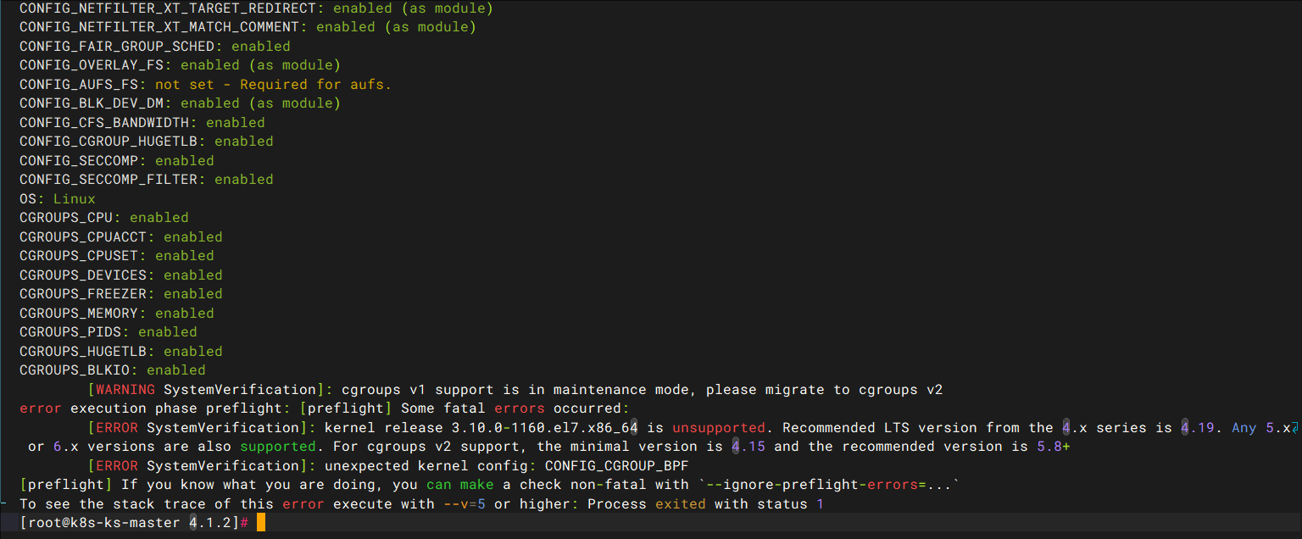Click the line-wrap arrow icon at right edge

[x=1295, y=428]
